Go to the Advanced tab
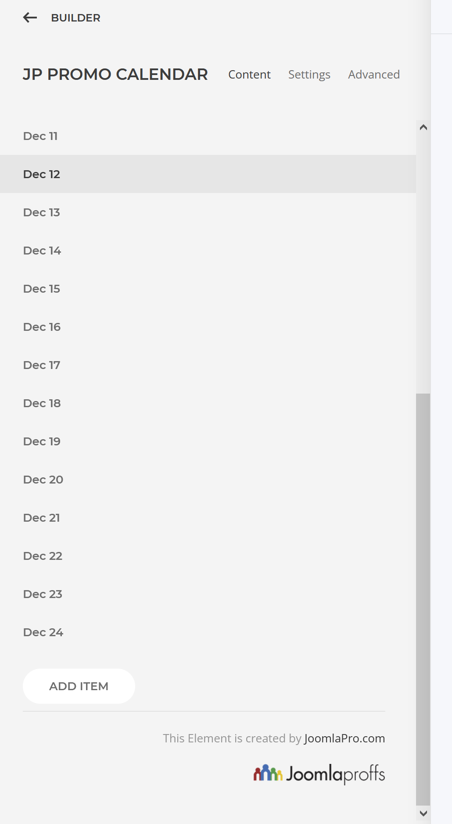The height and width of the screenshot is (824, 452). (x=373, y=75)
